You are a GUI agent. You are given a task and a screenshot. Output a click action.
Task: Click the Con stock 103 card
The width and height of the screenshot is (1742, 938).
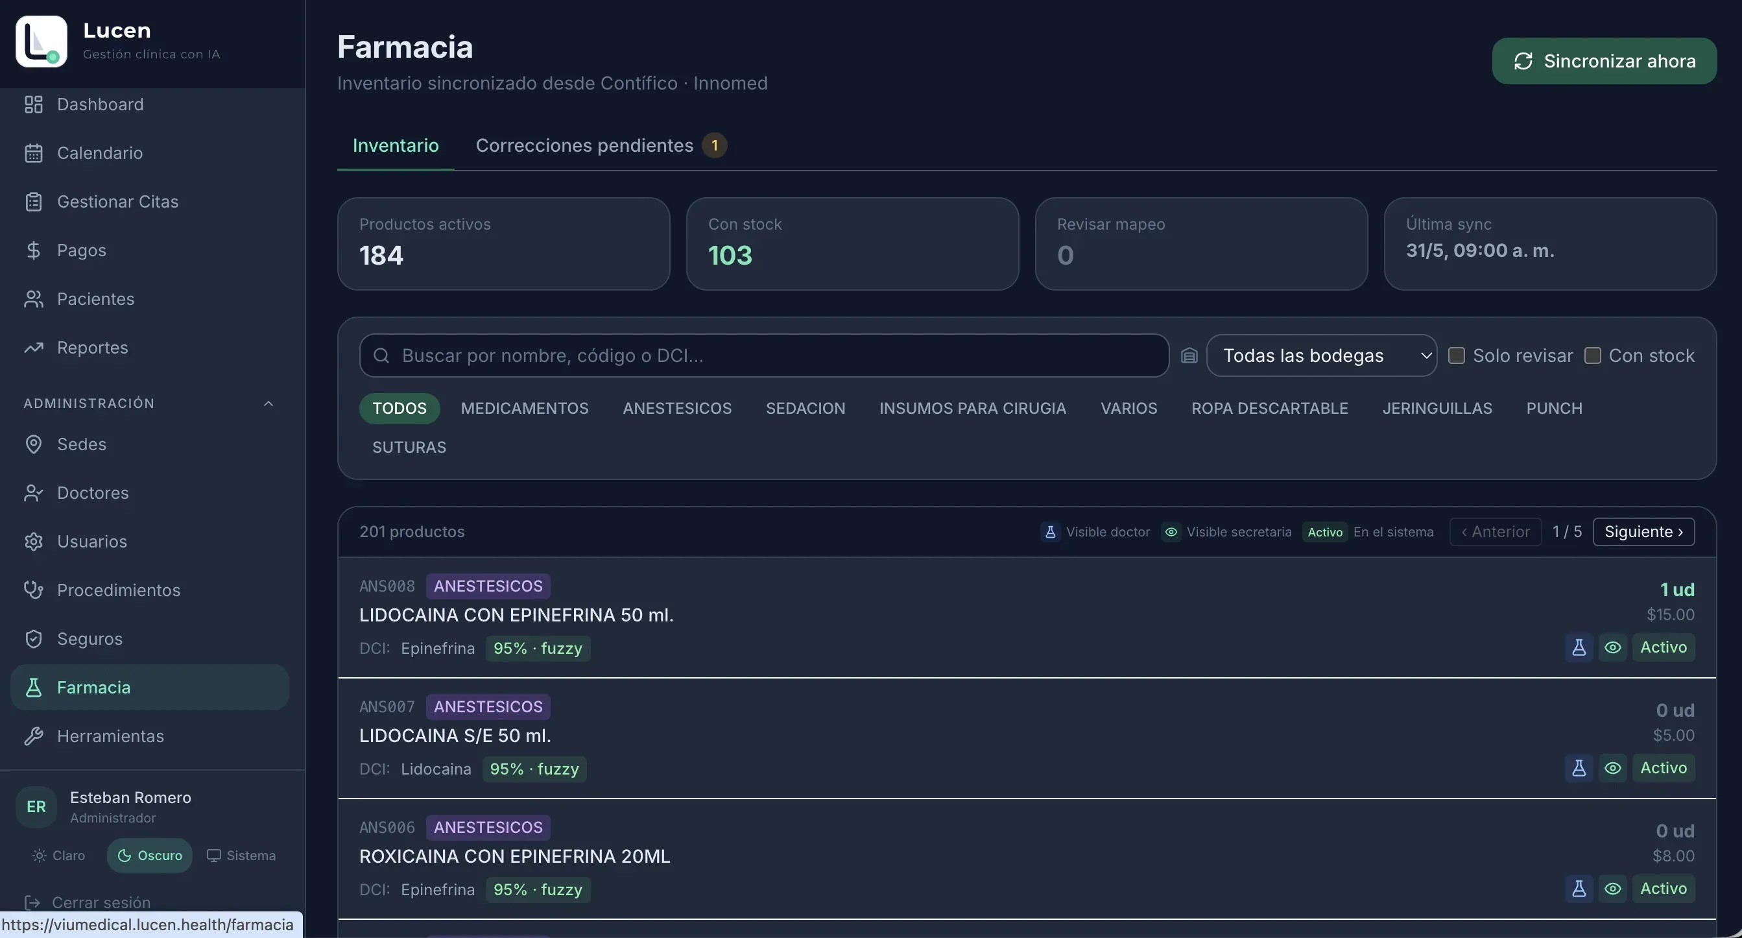[853, 244]
